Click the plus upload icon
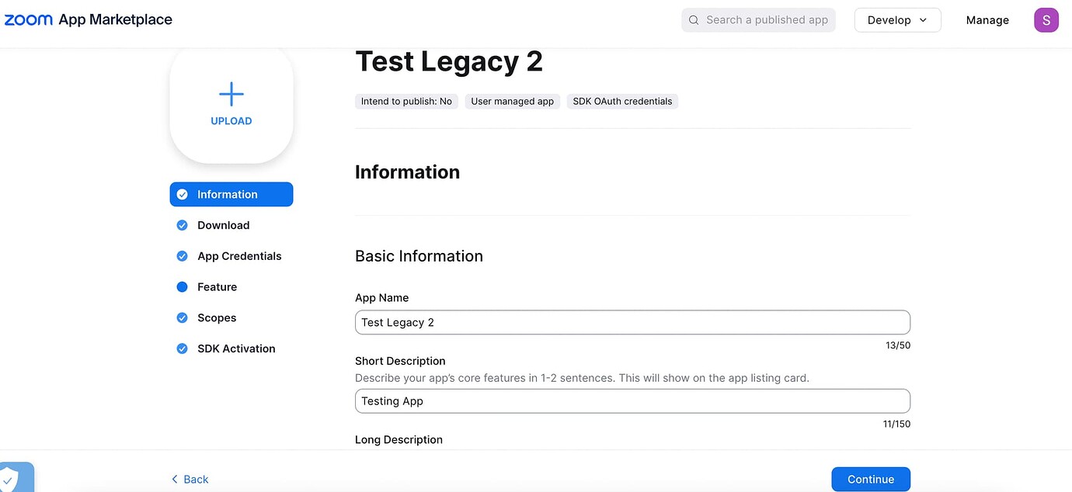This screenshot has width=1072, height=492. point(231,95)
